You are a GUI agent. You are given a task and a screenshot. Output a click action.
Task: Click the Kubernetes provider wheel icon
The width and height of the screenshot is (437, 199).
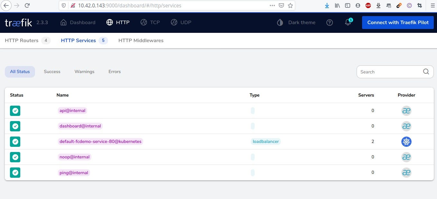(x=406, y=142)
